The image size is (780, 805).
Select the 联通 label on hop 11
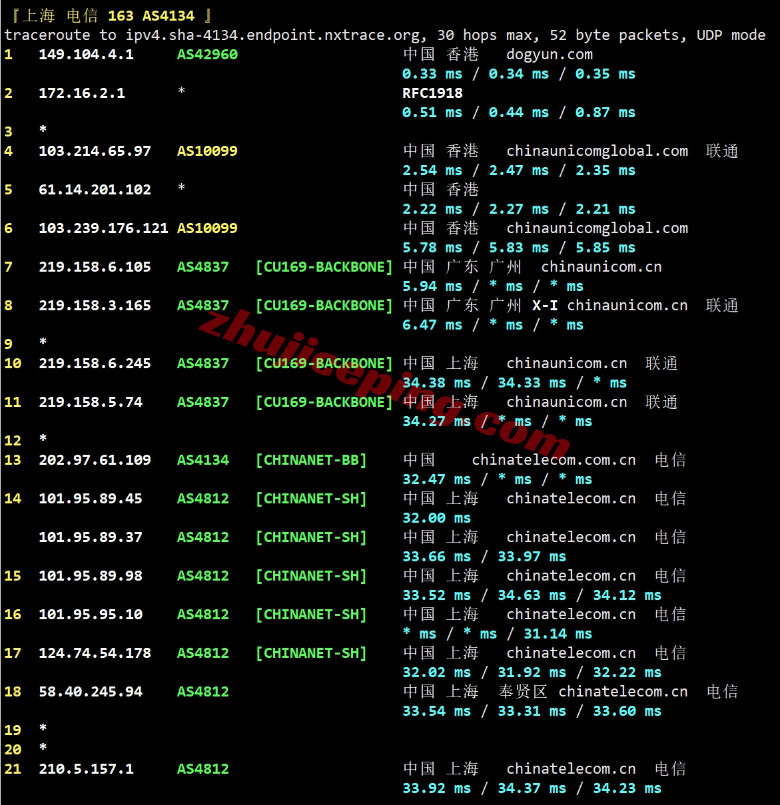(x=661, y=402)
